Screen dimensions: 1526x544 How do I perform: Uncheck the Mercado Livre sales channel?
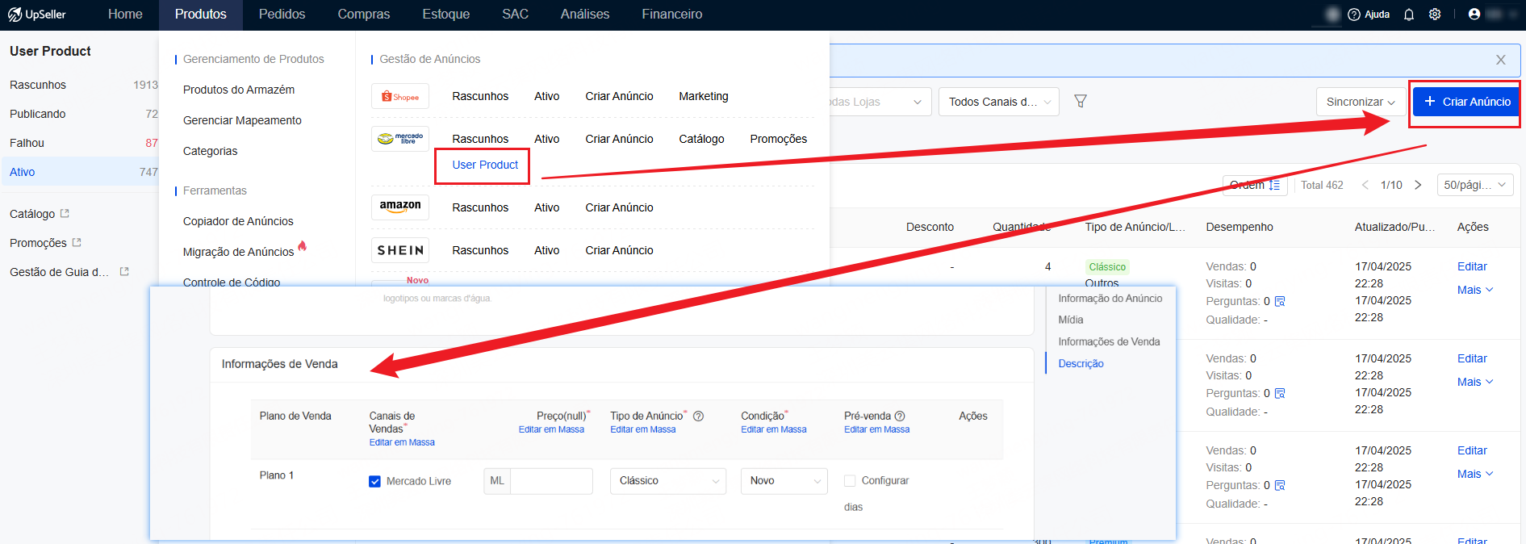[374, 482]
